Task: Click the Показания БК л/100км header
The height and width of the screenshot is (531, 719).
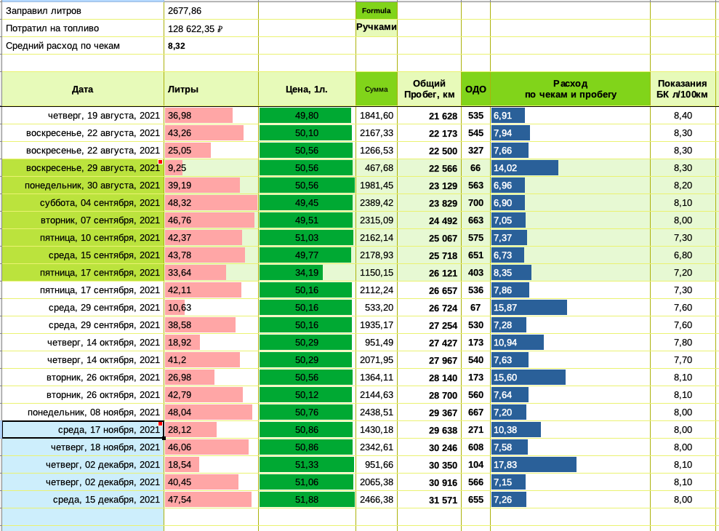Action: 682,89
